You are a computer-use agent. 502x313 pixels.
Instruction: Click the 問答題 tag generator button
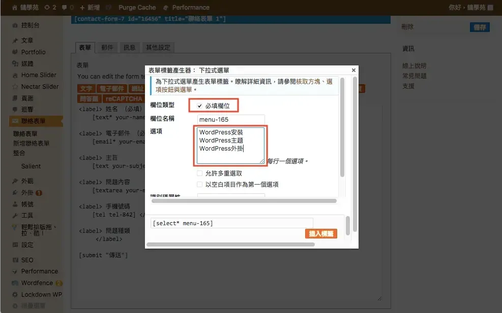pyautogui.click(x=90, y=99)
